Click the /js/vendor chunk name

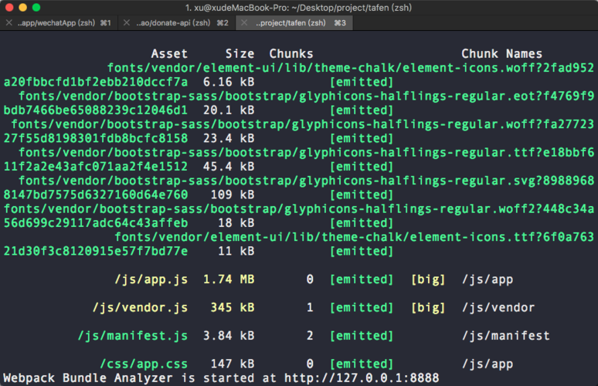tap(498, 308)
